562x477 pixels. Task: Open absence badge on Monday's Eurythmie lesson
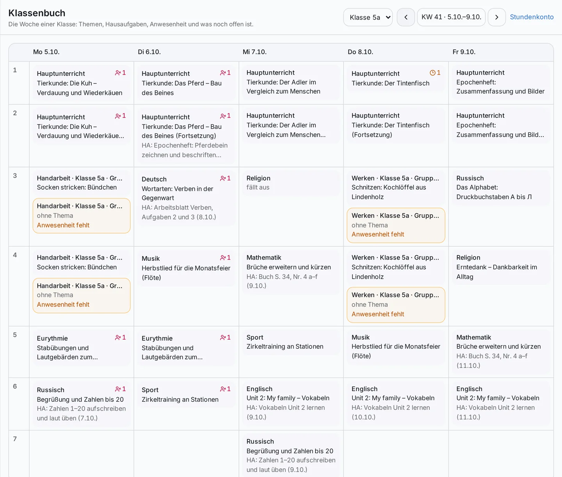click(x=120, y=338)
